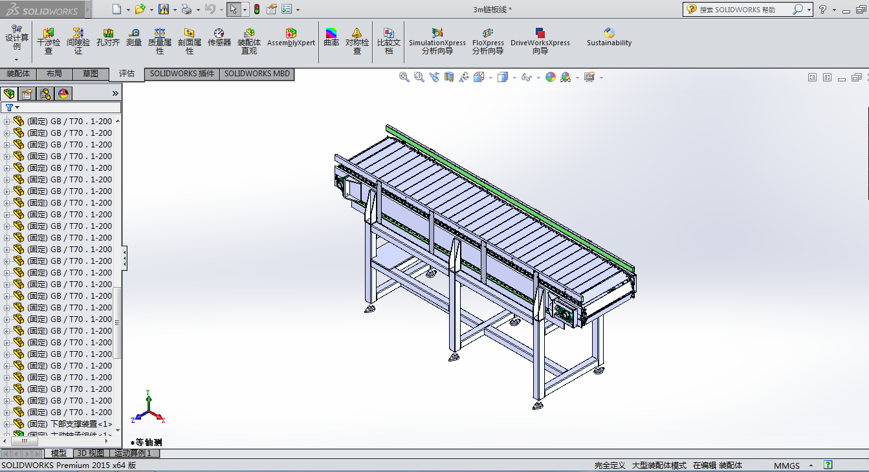Click MMGS unit system in status bar
Viewport: 869px width, 472px height.
pos(786,466)
